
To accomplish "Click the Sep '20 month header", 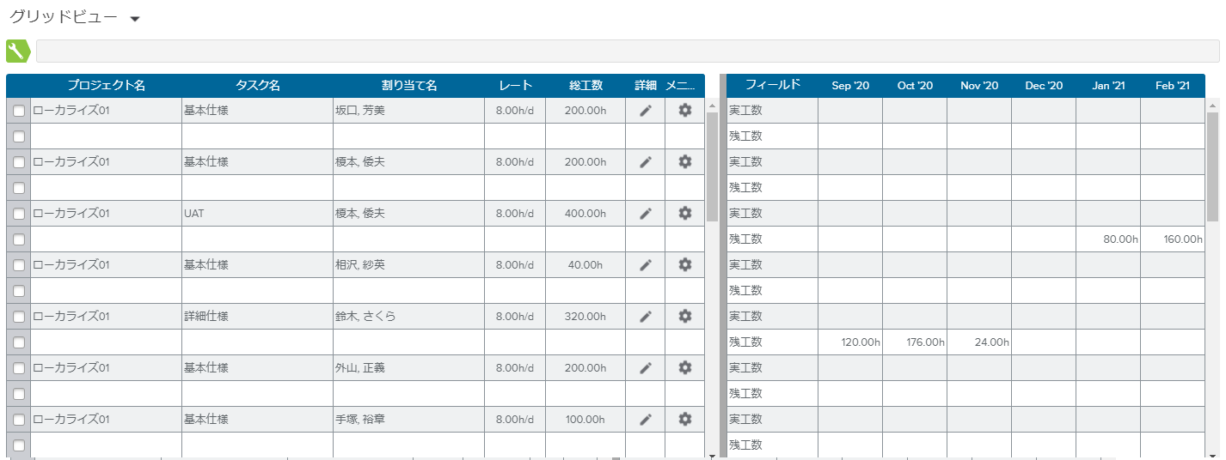I will 850,86.
